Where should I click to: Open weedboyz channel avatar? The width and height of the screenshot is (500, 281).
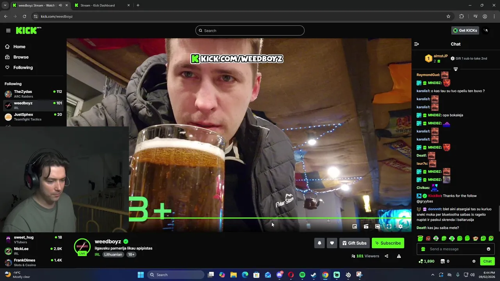pyautogui.click(x=82, y=247)
